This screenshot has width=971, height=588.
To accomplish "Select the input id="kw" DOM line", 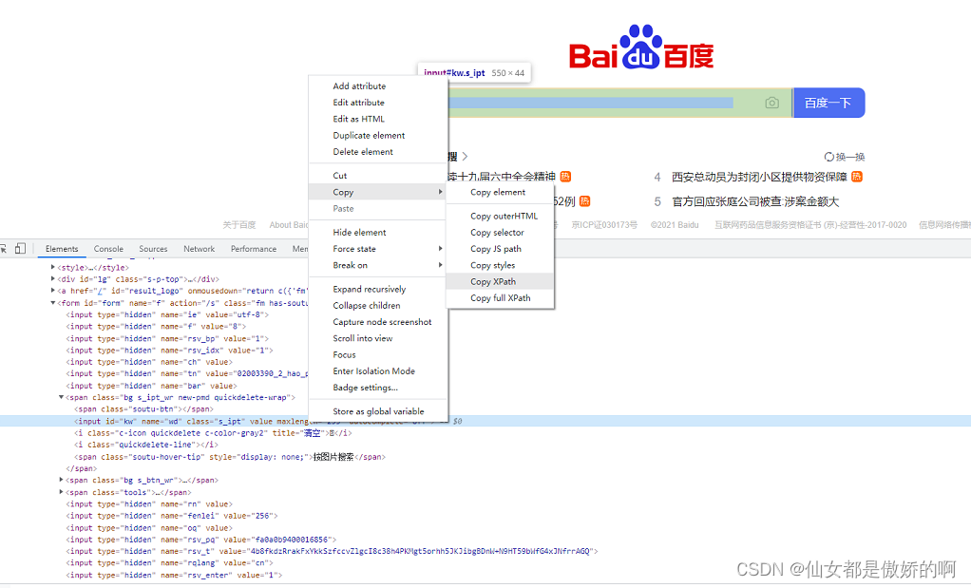I will 485,421.
